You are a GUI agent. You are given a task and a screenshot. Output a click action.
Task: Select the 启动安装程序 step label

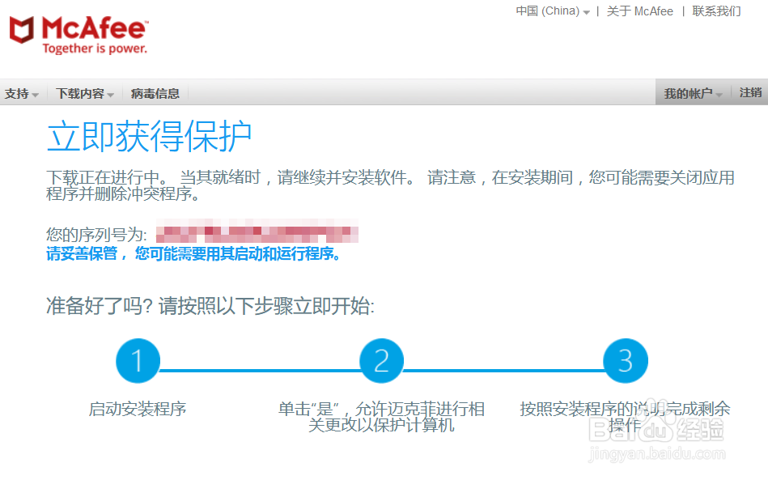[138, 410]
